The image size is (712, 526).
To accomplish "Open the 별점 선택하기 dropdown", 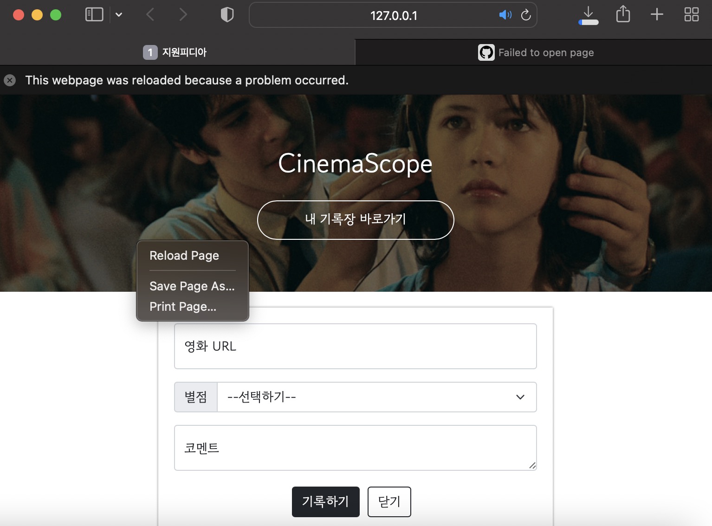I will point(377,397).
